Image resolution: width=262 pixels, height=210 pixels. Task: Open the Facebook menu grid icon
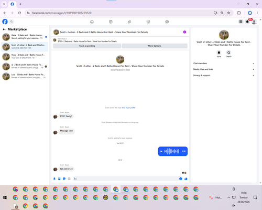(x=241, y=22)
